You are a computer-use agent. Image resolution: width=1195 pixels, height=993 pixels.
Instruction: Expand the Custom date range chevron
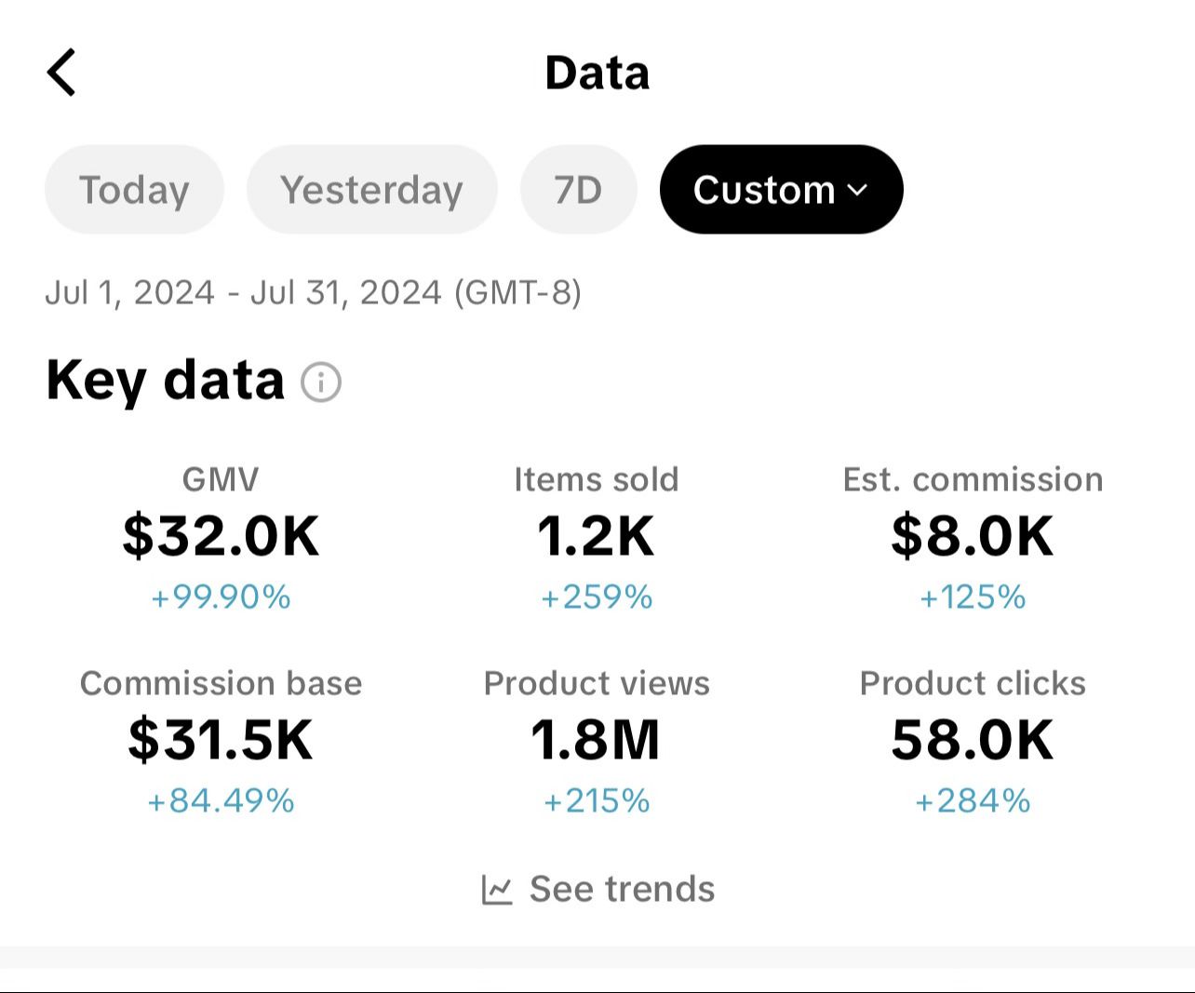coord(858,190)
